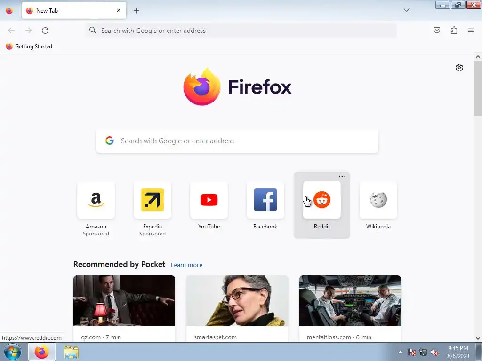Click the 'qz.com · 7 min' text
482x361 pixels.
(x=101, y=337)
